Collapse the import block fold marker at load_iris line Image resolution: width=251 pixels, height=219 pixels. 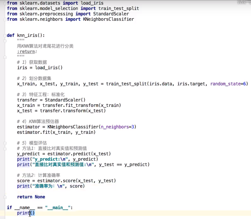[x=5, y=3]
